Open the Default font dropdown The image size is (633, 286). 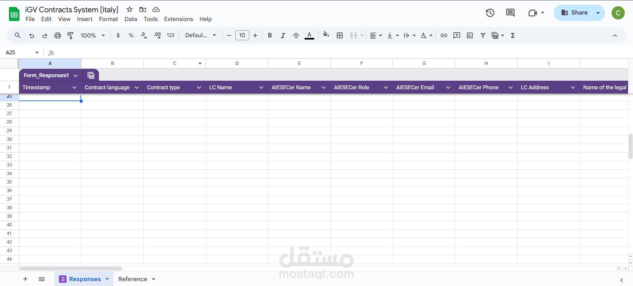(200, 36)
